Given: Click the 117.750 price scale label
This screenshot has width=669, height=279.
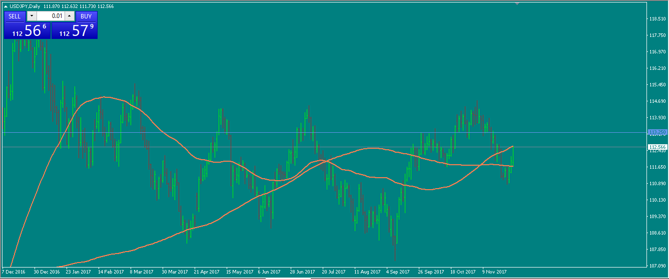Looking at the screenshot, I should [657, 35].
